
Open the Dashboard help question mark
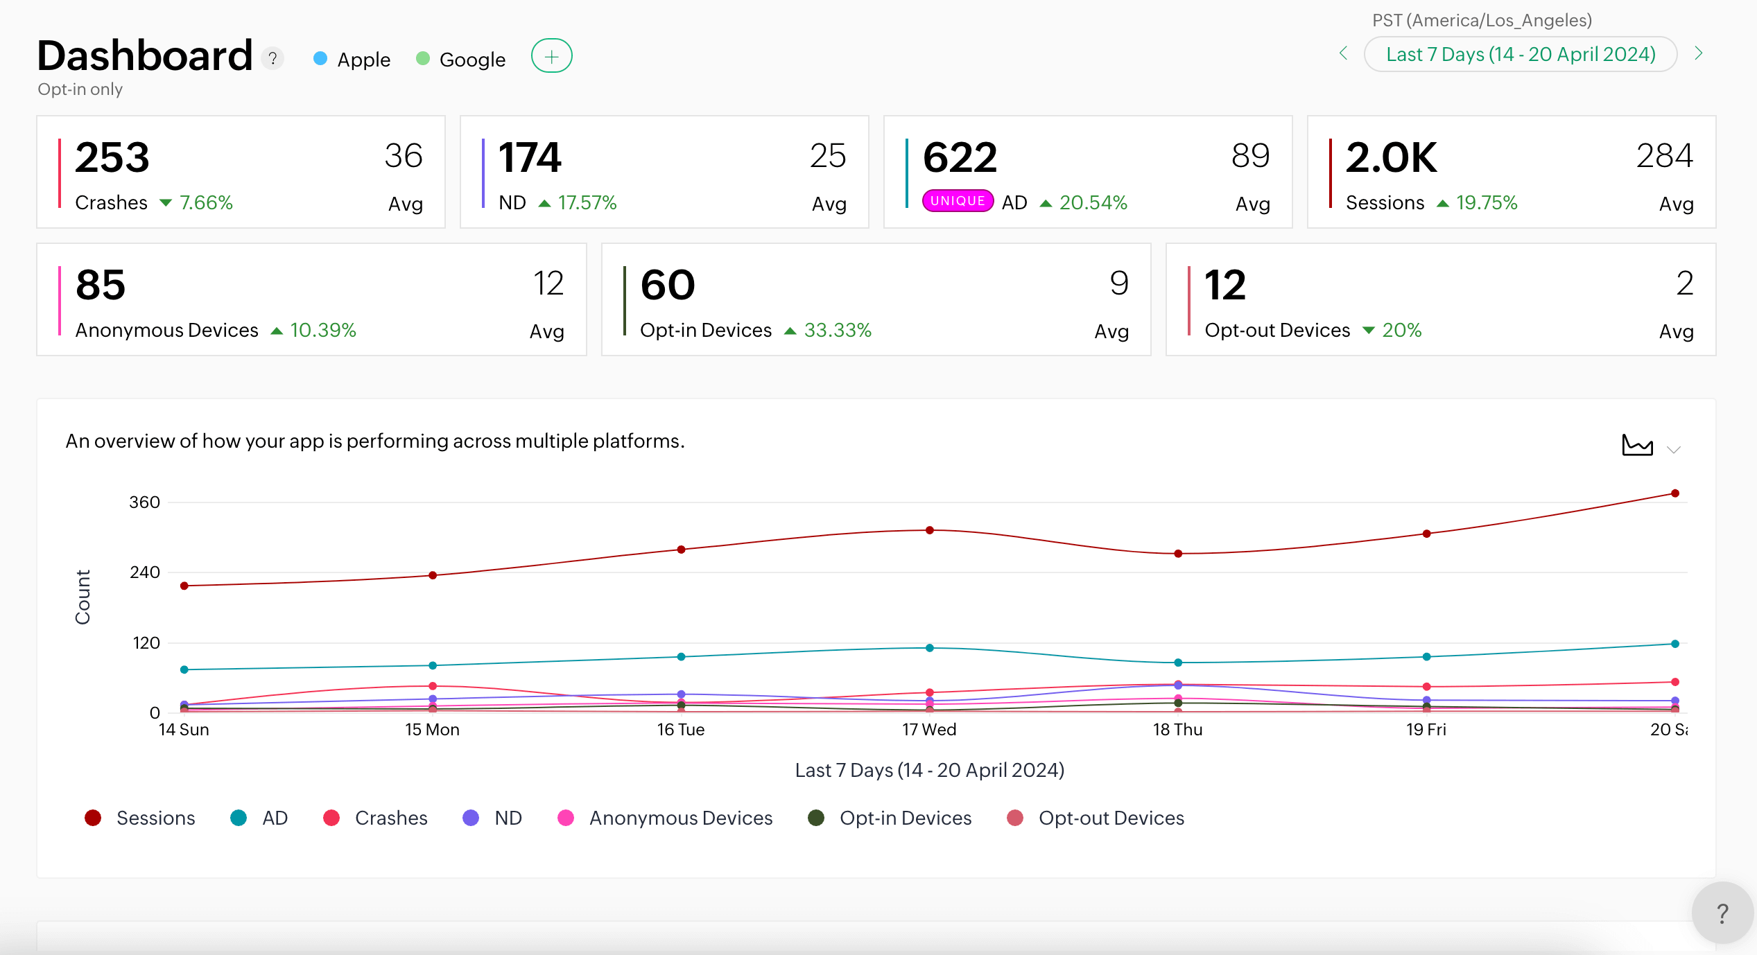click(273, 59)
